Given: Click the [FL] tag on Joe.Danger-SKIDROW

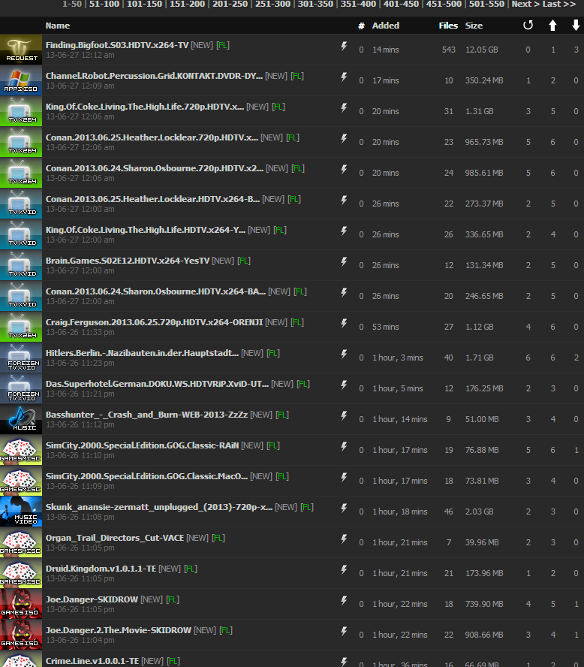Looking at the screenshot, I should [x=173, y=599].
